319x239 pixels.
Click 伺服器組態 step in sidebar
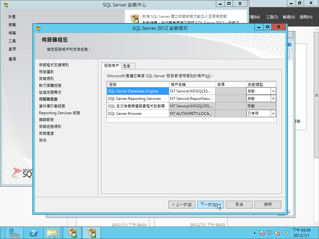click(x=48, y=99)
